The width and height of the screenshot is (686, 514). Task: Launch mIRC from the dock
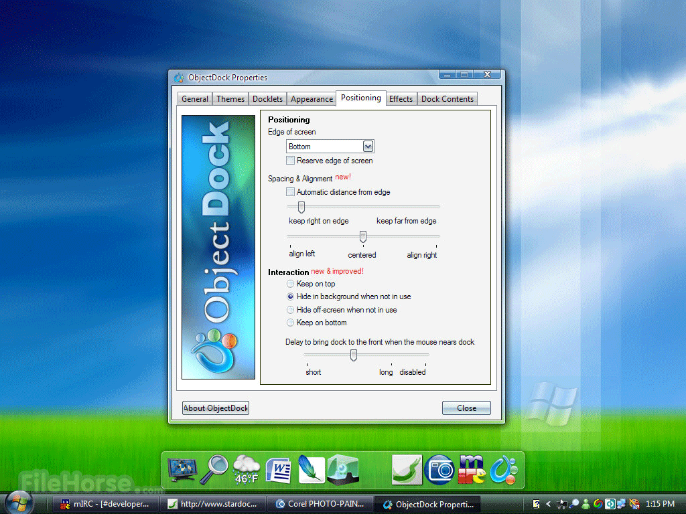[472, 469]
